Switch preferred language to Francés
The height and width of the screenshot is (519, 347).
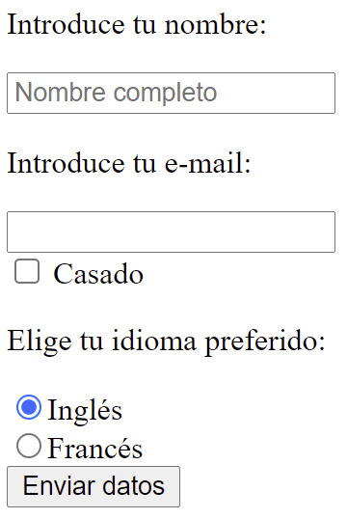[29, 446]
